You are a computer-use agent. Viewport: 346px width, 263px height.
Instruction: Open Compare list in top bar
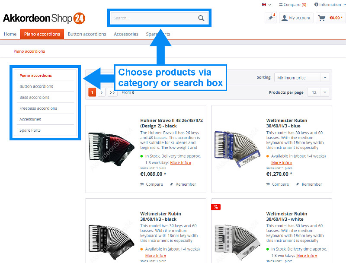(293, 5)
